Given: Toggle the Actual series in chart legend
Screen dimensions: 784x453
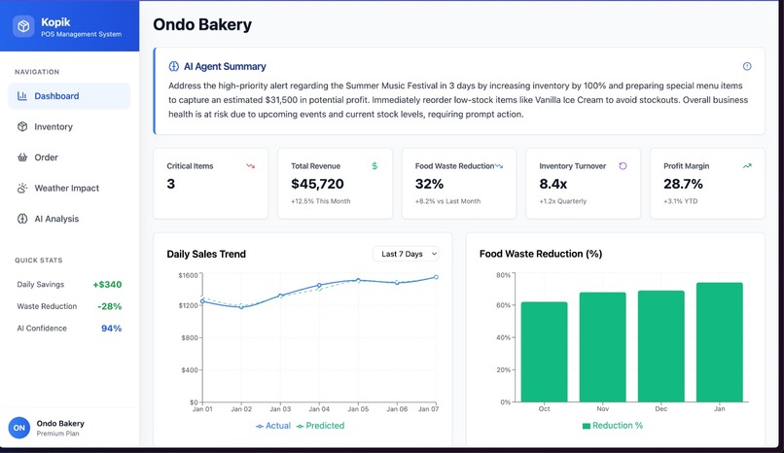Looking at the screenshot, I should click(273, 426).
